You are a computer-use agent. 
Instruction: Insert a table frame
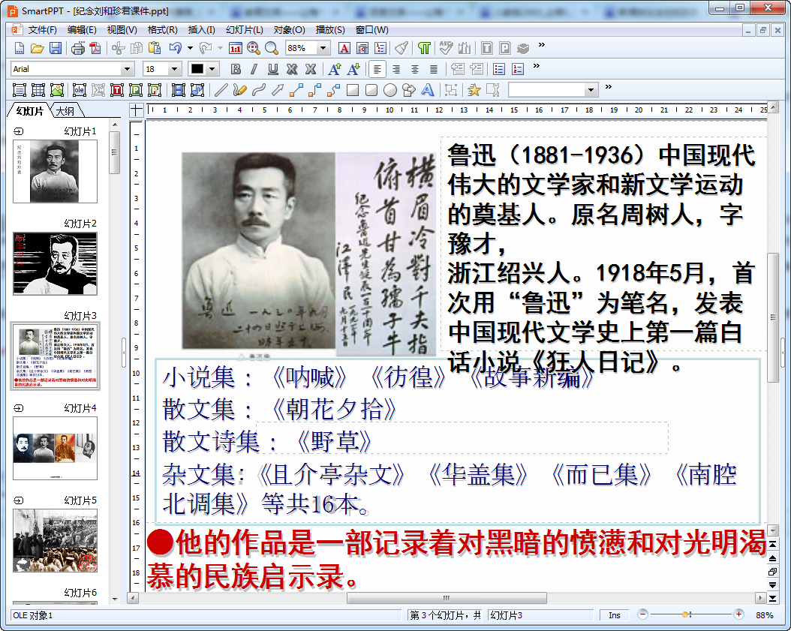pyautogui.click(x=38, y=90)
